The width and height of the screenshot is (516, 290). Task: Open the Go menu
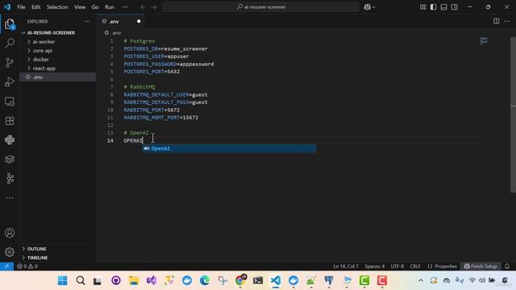coord(95,7)
